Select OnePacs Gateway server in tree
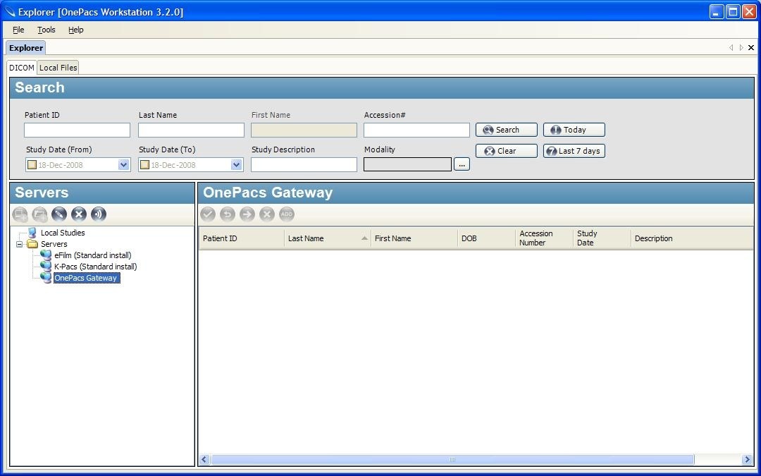 pyautogui.click(x=86, y=278)
